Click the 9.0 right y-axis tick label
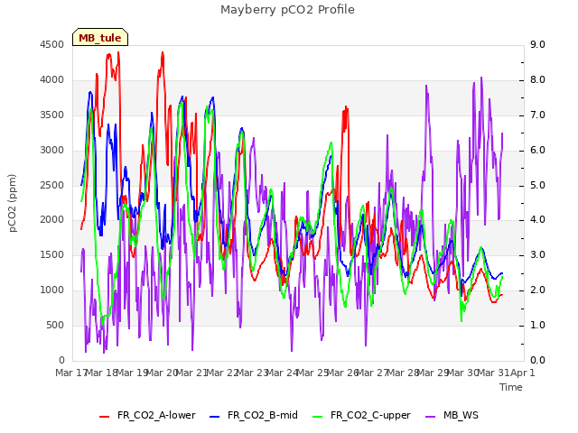Image resolution: width=578 pixels, height=433 pixels. click(x=537, y=44)
